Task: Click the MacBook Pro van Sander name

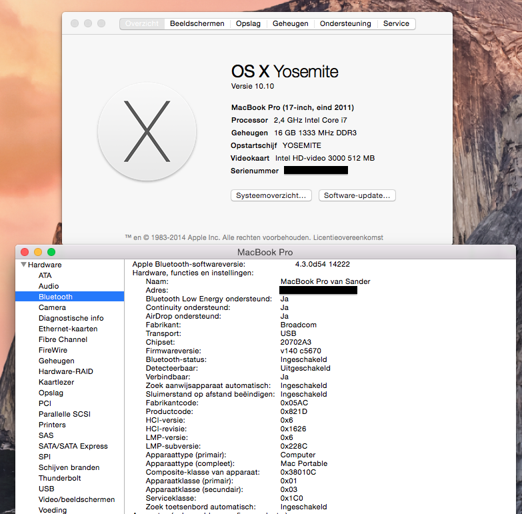Action: [325, 281]
